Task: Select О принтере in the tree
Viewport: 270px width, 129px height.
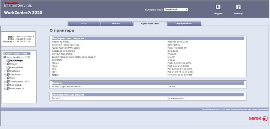Action: (16, 61)
